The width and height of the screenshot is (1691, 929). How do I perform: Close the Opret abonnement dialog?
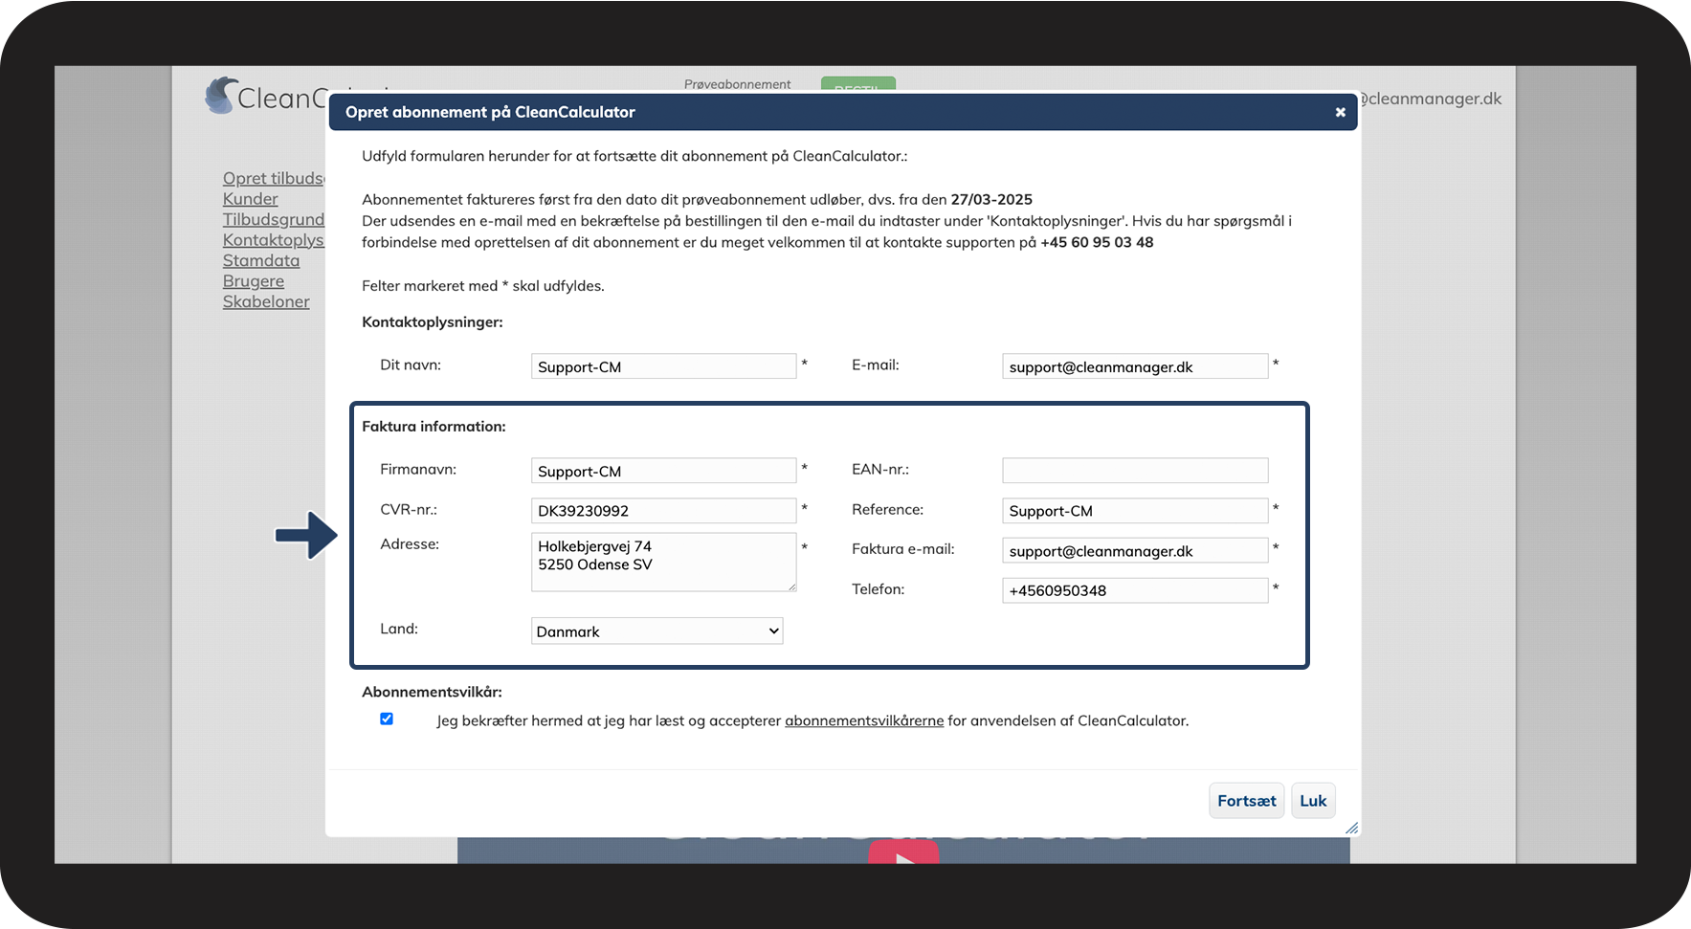coord(1340,112)
